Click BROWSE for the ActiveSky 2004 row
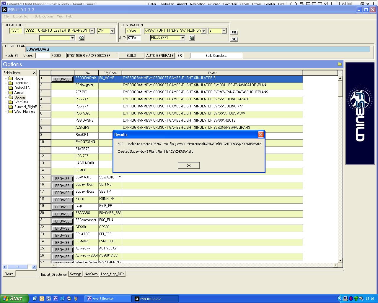378x303 pixels. (x=62, y=257)
